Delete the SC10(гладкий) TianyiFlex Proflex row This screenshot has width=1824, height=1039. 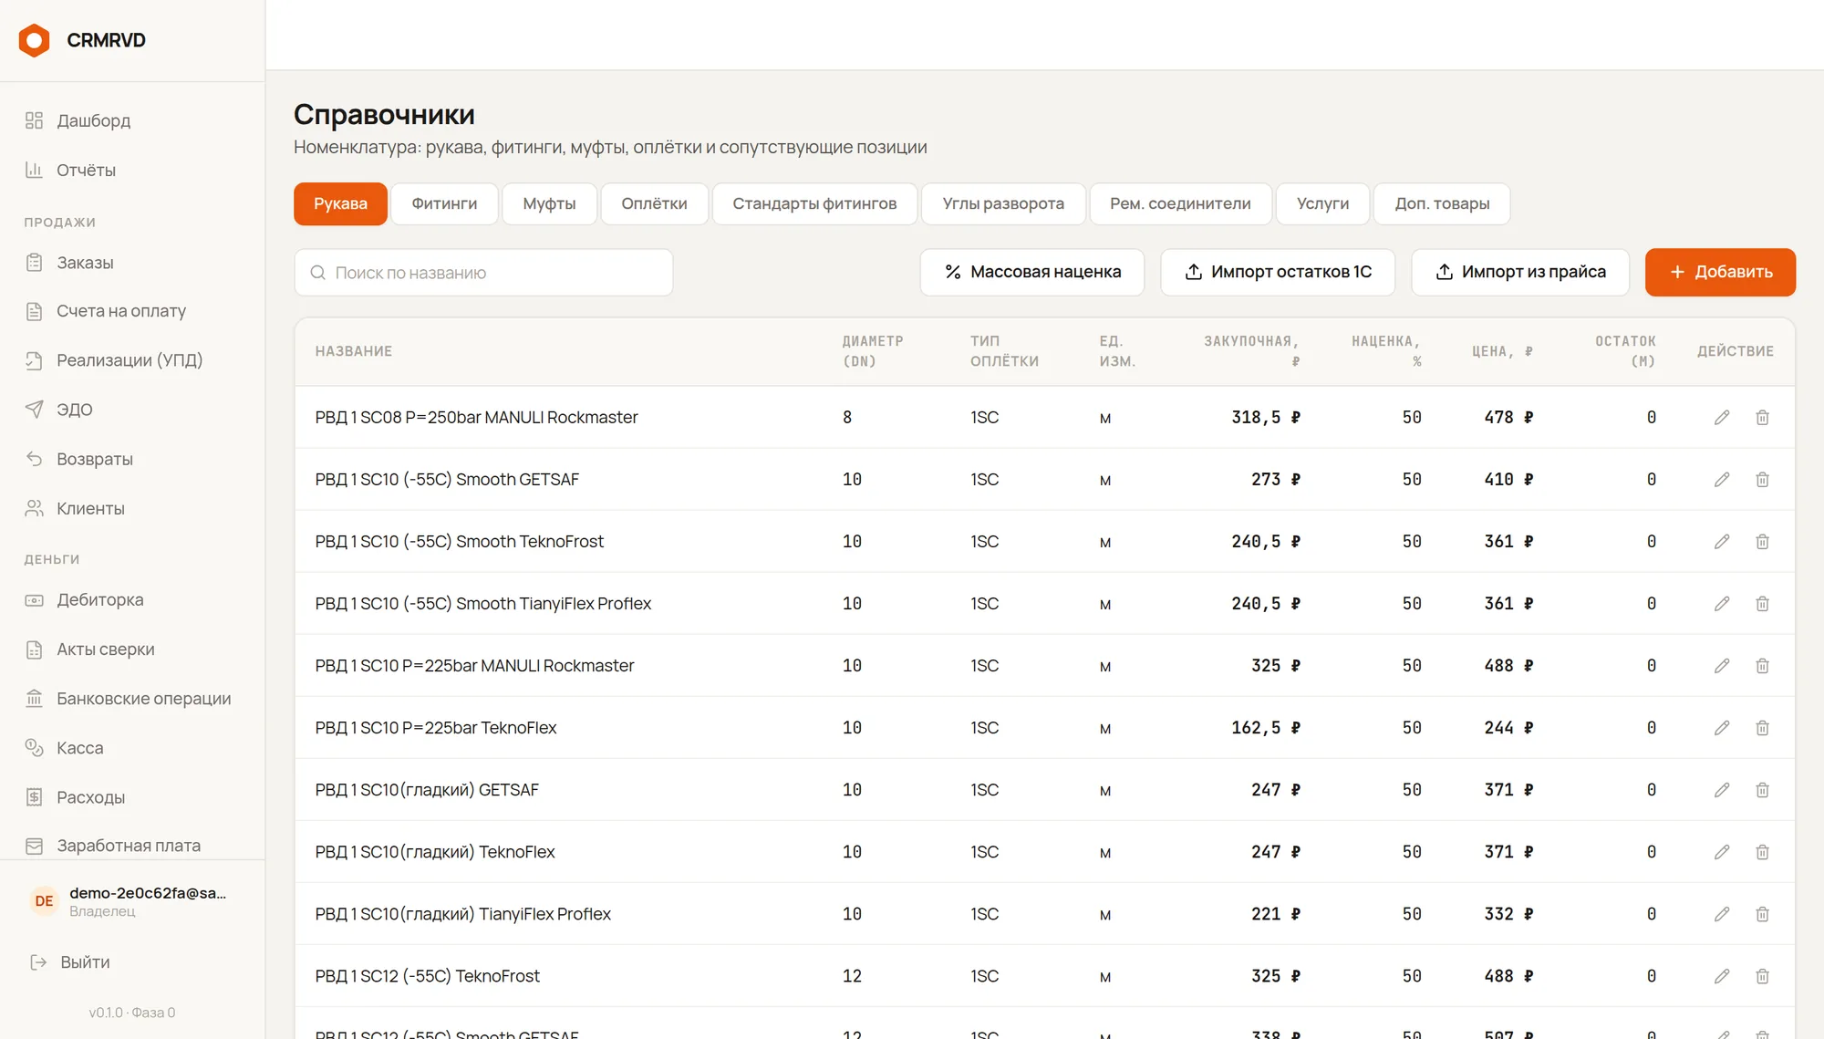[x=1762, y=914]
